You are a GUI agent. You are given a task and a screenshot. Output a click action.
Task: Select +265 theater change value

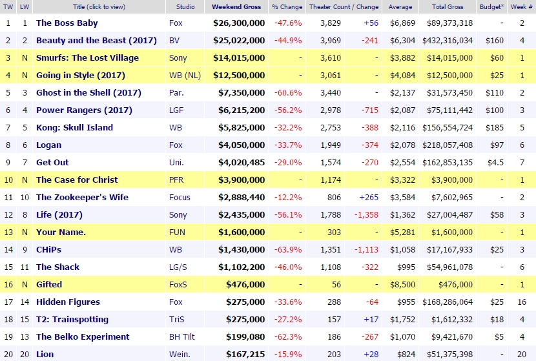click(x=369, y=197)
